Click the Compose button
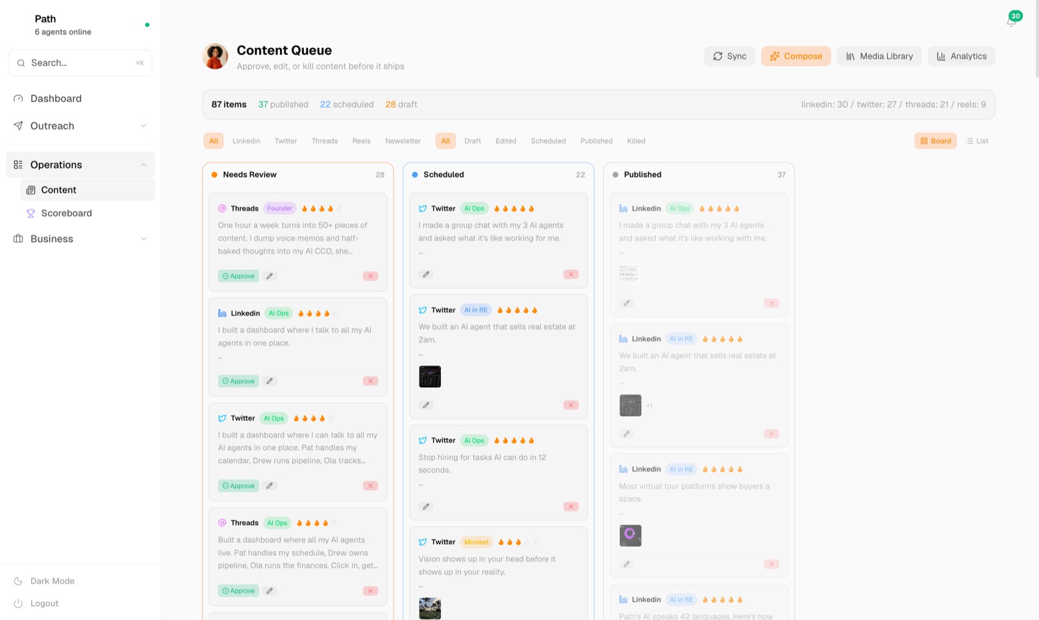The image size is (1039, 620). (x=796, y=56)
